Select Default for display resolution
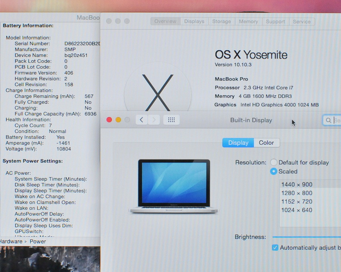The width and height of the screenshot is (341, 272). pos(274,162)
